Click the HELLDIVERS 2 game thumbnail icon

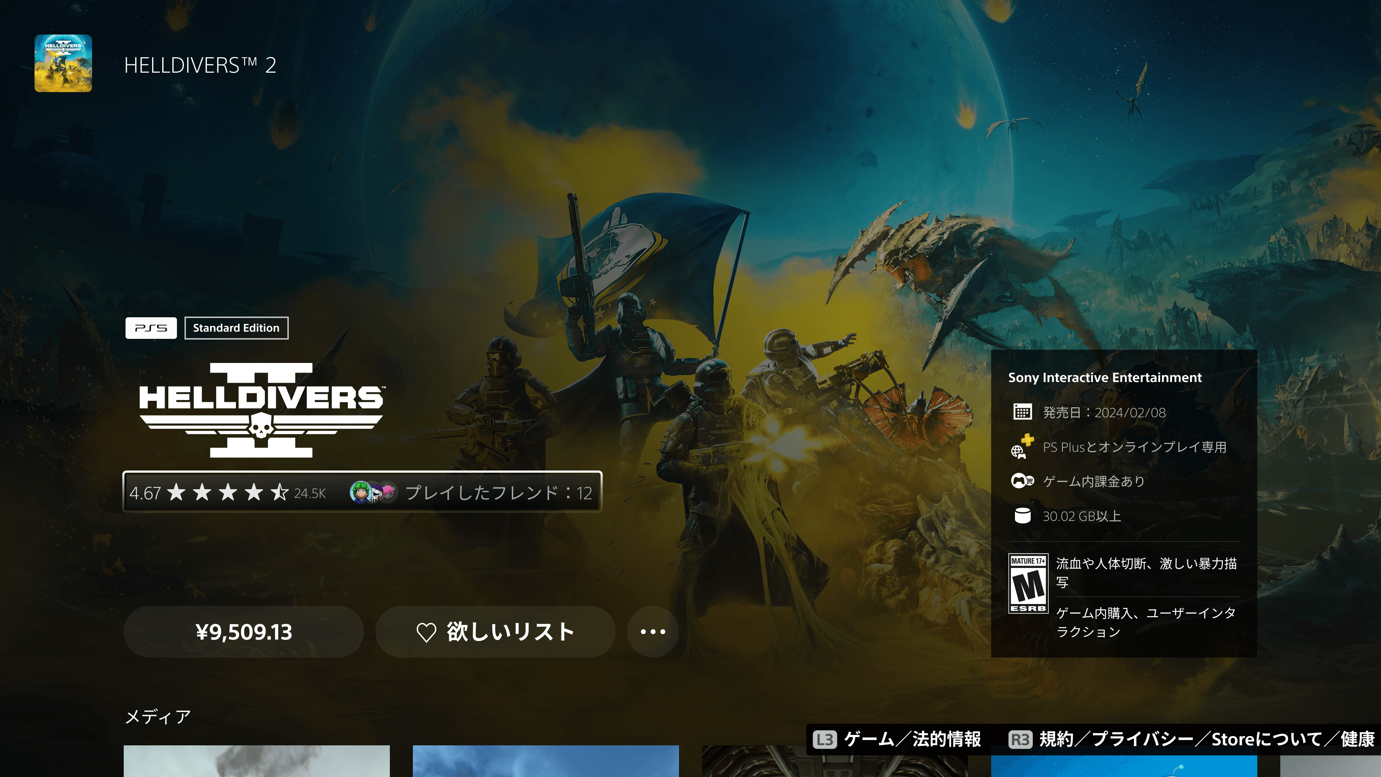63,63
